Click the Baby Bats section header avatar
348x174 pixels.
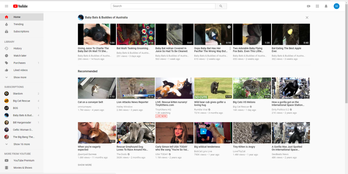81,18
